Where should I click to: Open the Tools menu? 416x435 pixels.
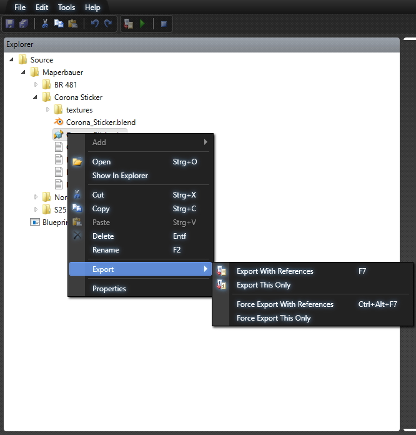pos(66,7)
